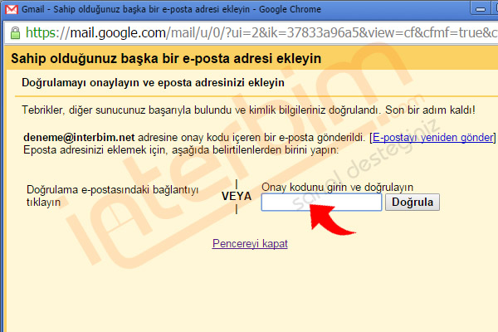
Task: Minimize the Chrome popup window
Action: [x=481, y=9]
